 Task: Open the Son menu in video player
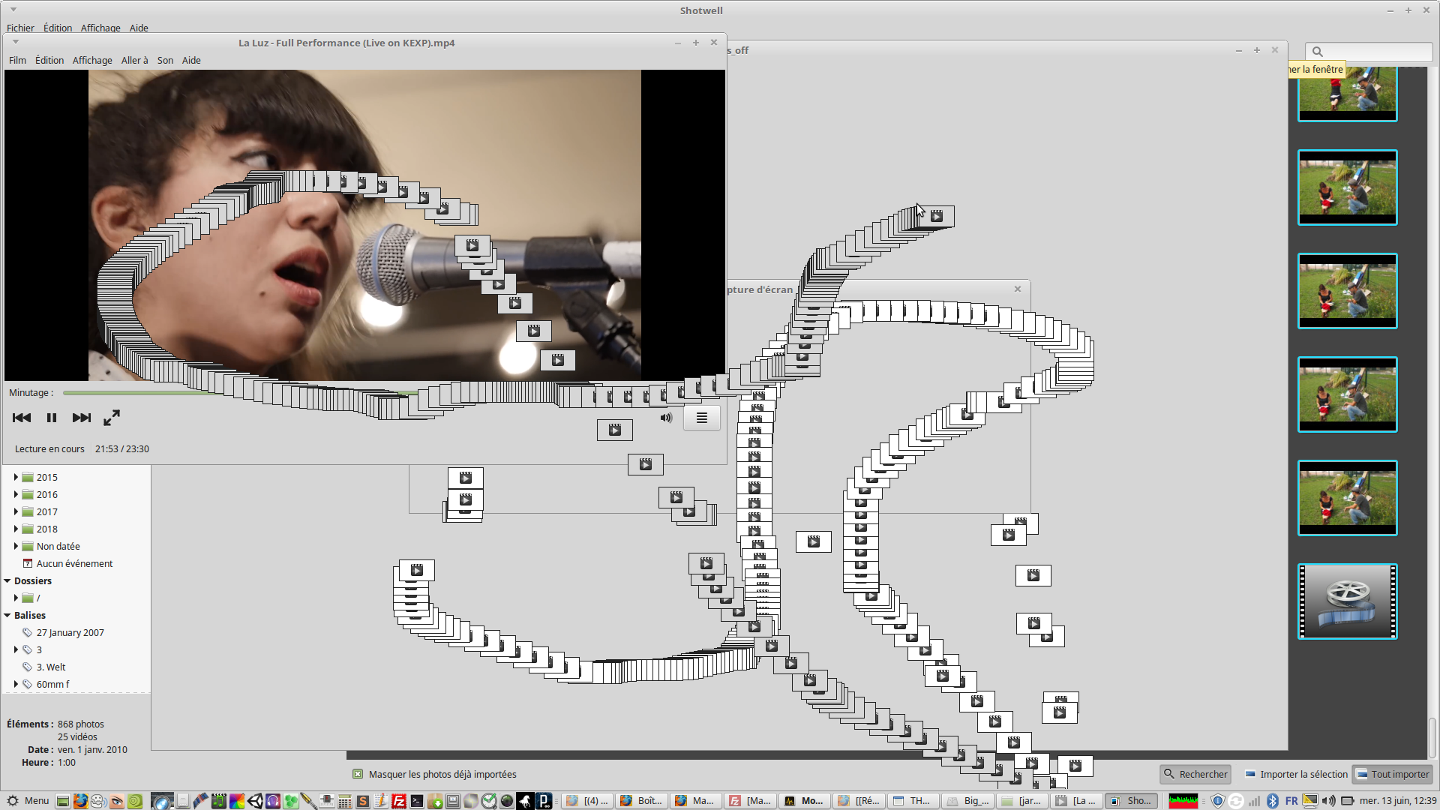[x=165, y=60]
